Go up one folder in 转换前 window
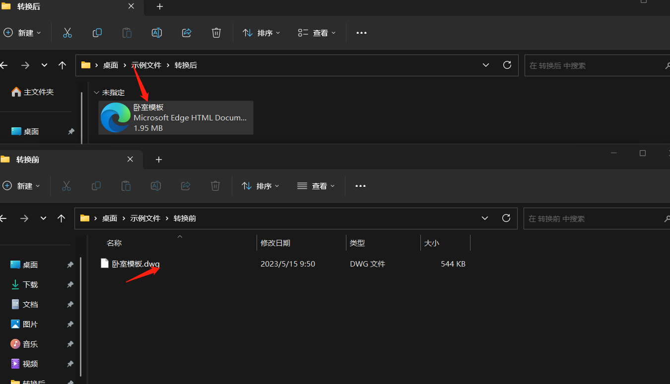670x384 pixels. [61, 219]
